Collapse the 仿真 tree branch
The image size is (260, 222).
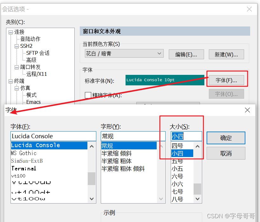tap(17, 88)
